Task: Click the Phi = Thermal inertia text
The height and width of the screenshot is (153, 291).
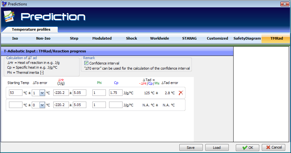Action: pyautogui.click(x=25, y=73)
